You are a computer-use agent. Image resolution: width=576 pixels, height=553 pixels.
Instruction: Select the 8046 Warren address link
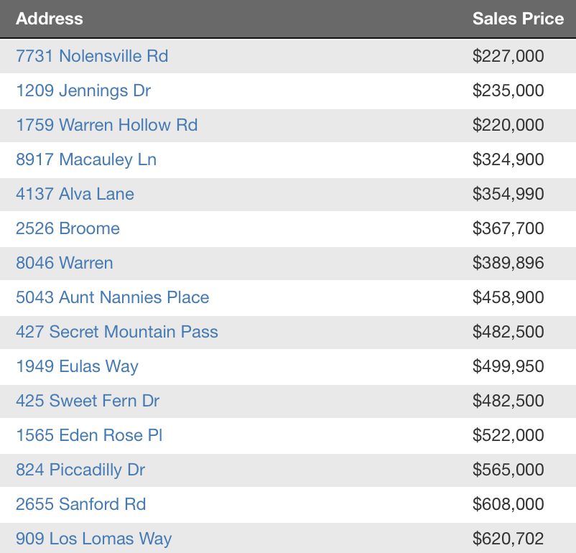[65, 263]
